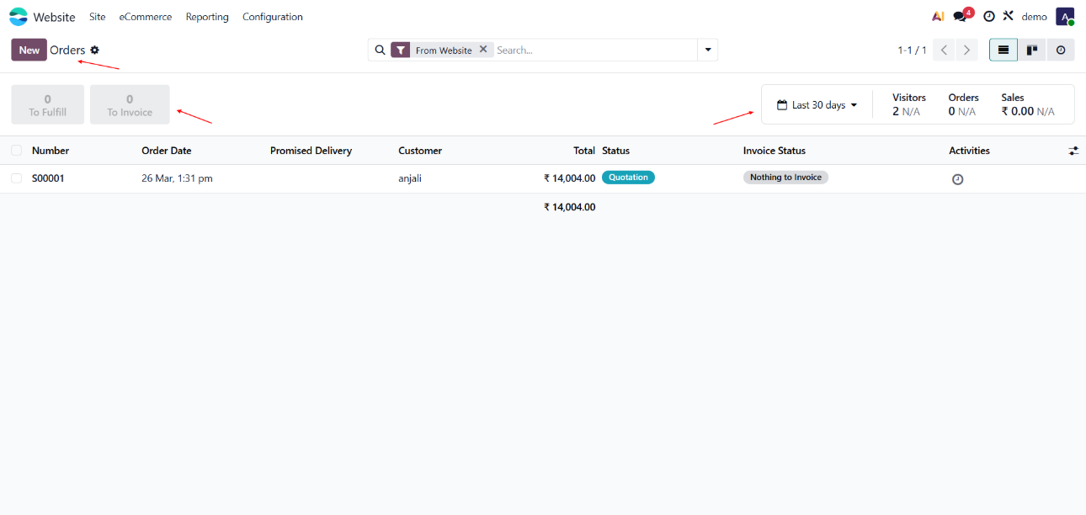The height and width of the screenshot is (515, 1086).
Task: Switch to Activity view
Action: coord(1060,50)
